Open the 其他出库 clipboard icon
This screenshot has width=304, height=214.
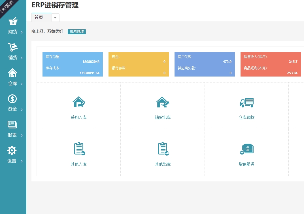[163, 149]
